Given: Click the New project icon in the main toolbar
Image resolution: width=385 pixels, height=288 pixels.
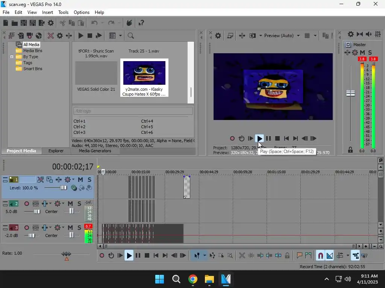Looking at the screenshot, I should click(6, 23).
